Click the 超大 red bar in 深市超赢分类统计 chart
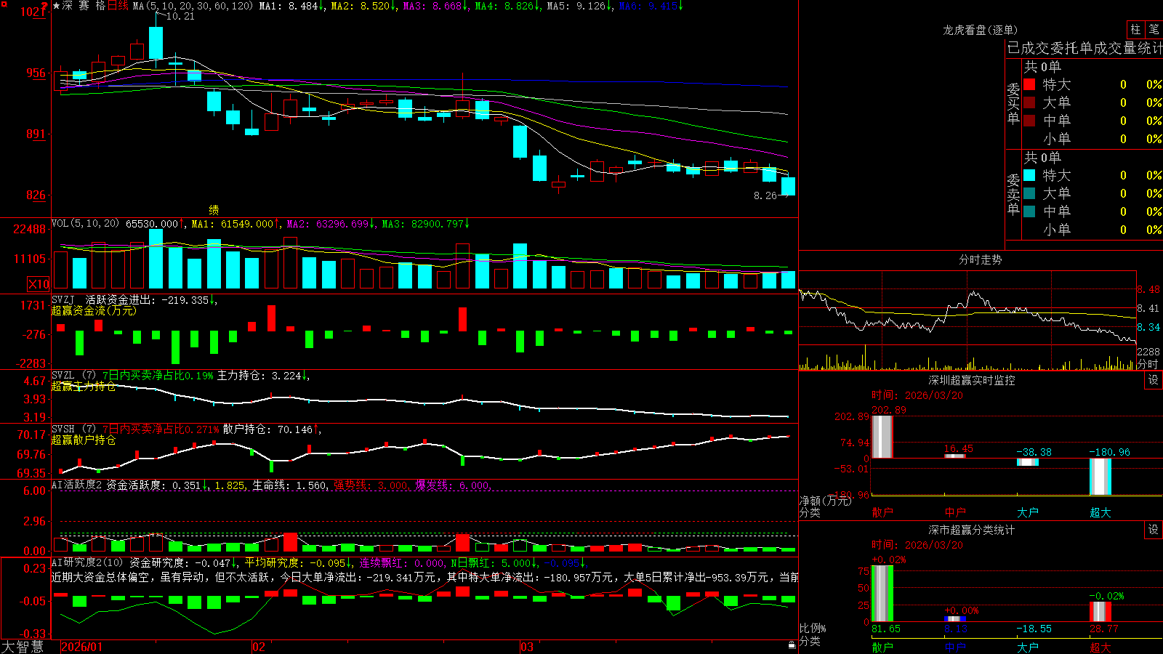This screenshot has width=1163, height=654. pyautogui.click(x=1100, y=611)
